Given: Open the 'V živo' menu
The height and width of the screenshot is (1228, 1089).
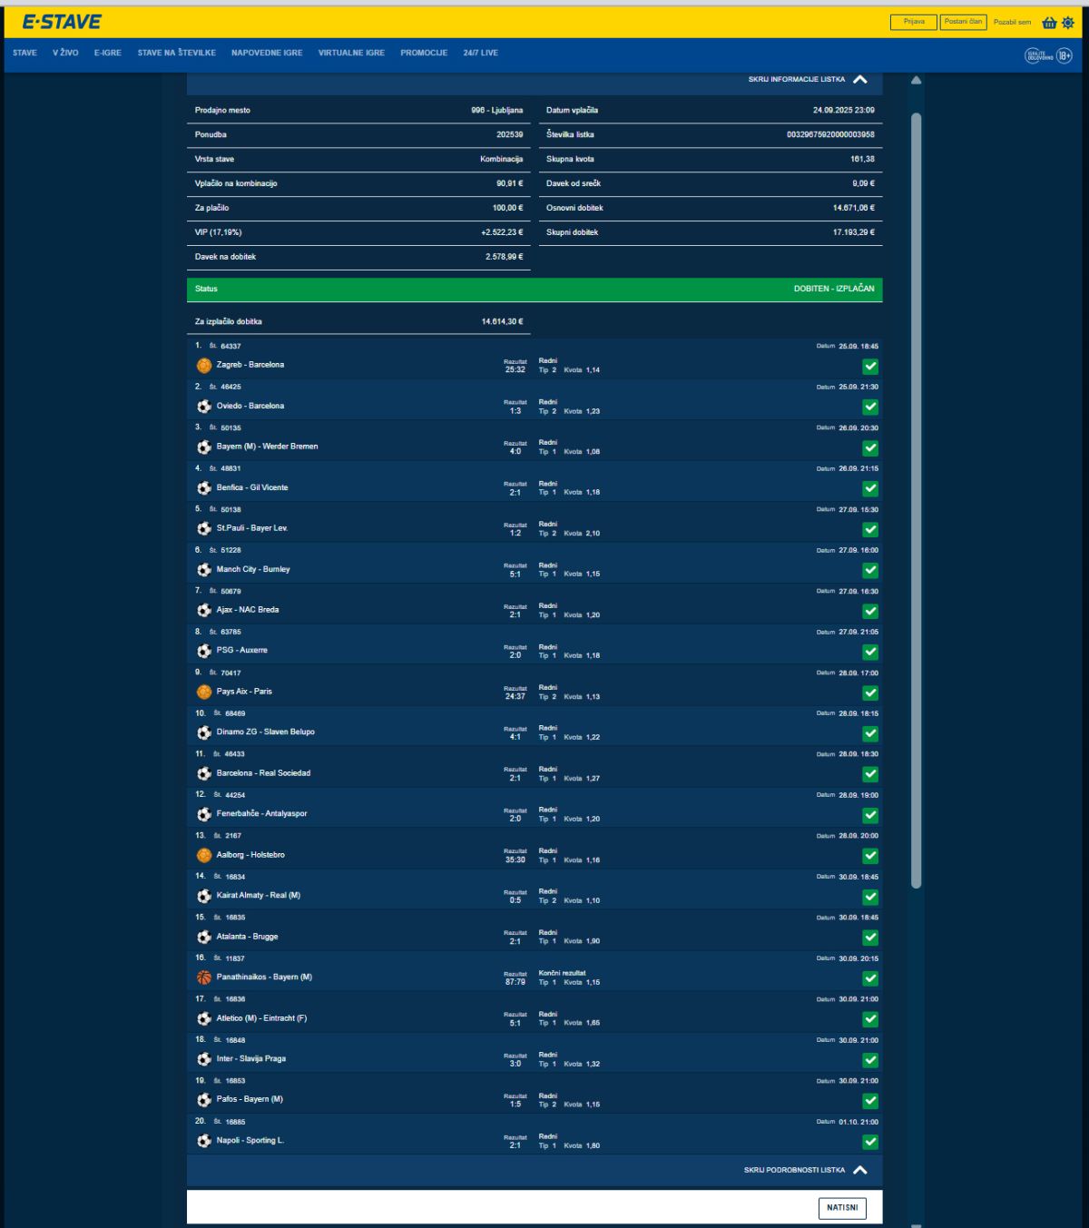Looking at the screenshot, I should (x=65, y=54).
